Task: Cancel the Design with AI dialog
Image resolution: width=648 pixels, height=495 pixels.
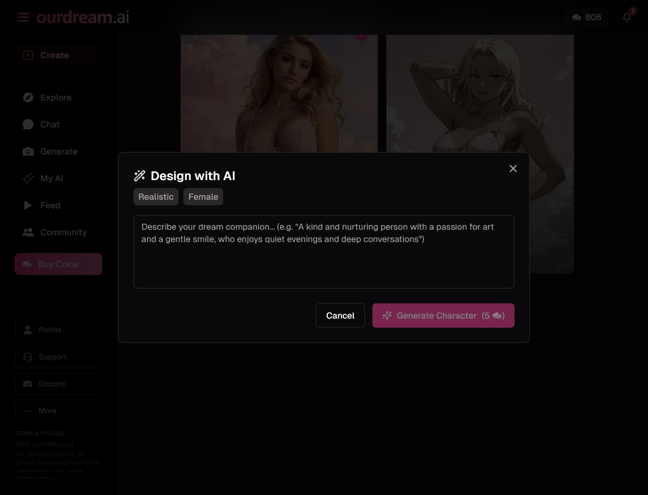Action: tap(340, 315)
